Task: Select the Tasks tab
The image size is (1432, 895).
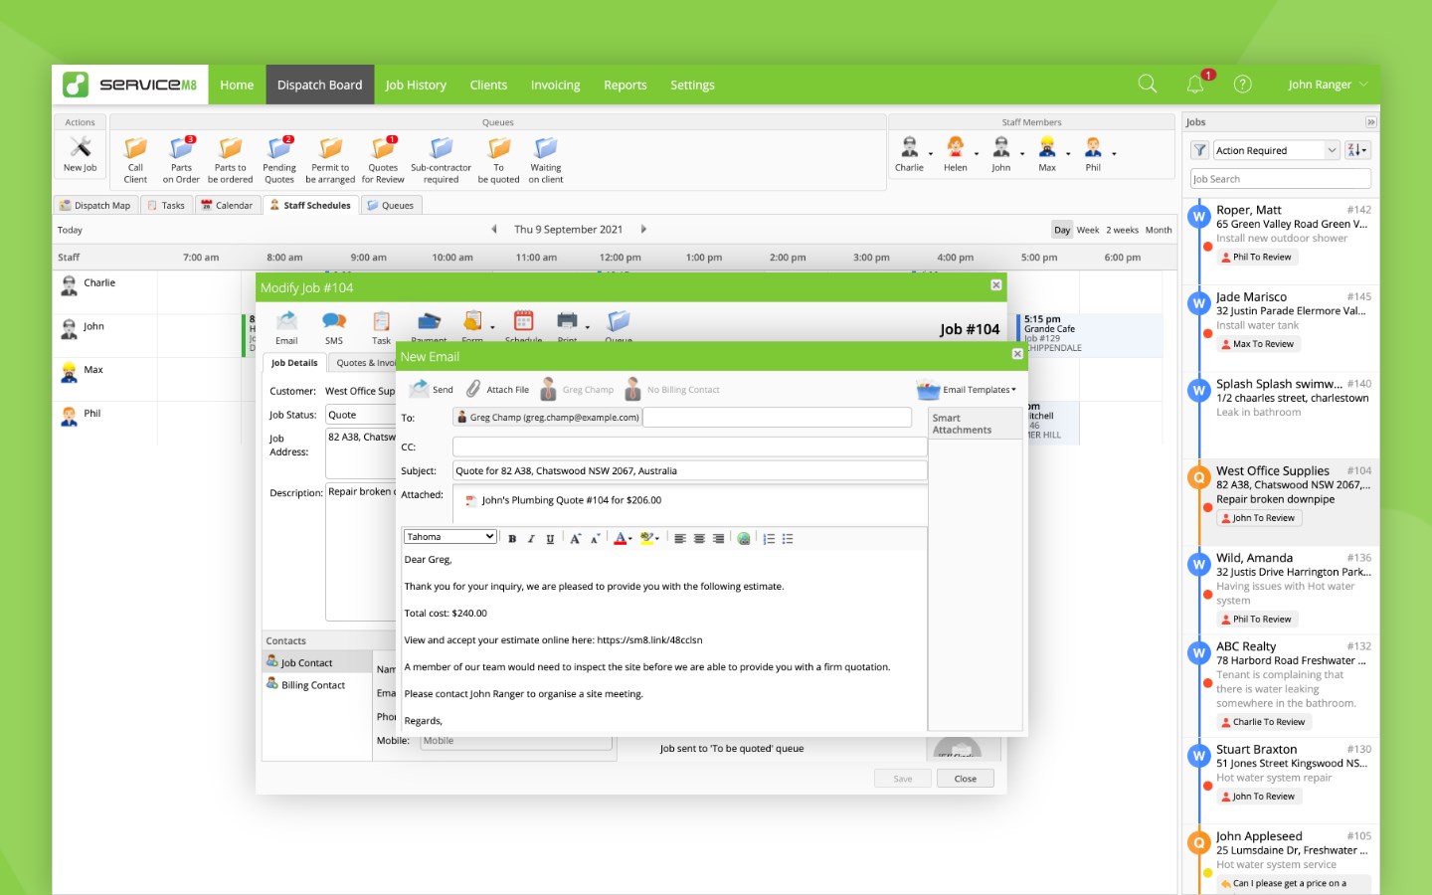Action: pos(166,205)
